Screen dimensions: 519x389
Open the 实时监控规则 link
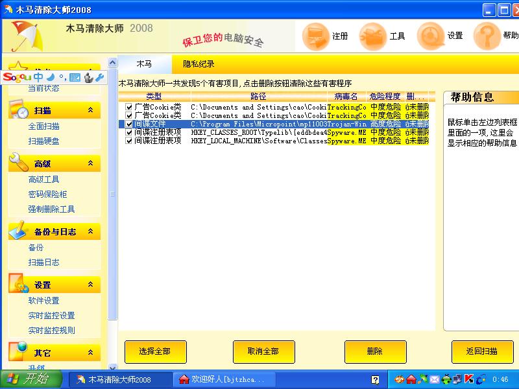coord(52,331)
